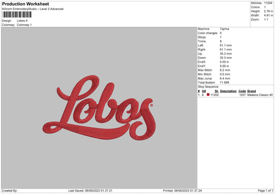The height and width of the screenshot is (194, 275).
Task: Select the 'Production Worksheet' title
Action: coord(25,4)
